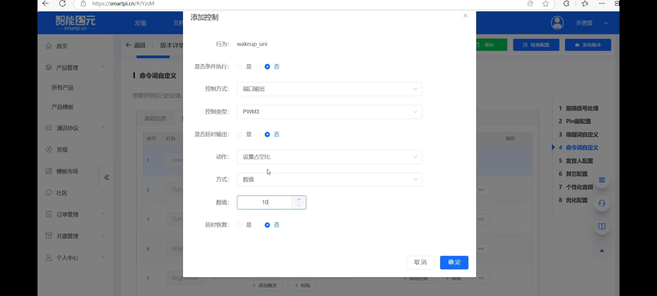Image resolution: width=657 pixels, height=296 pixels.
Task: Switch to the 基础信息 tab
Action: (x=155, y=118)
